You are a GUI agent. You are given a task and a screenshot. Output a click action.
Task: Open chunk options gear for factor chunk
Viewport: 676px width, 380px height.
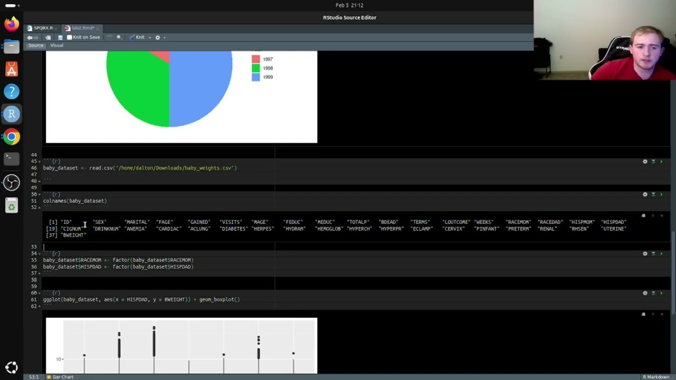coord(645,253)
